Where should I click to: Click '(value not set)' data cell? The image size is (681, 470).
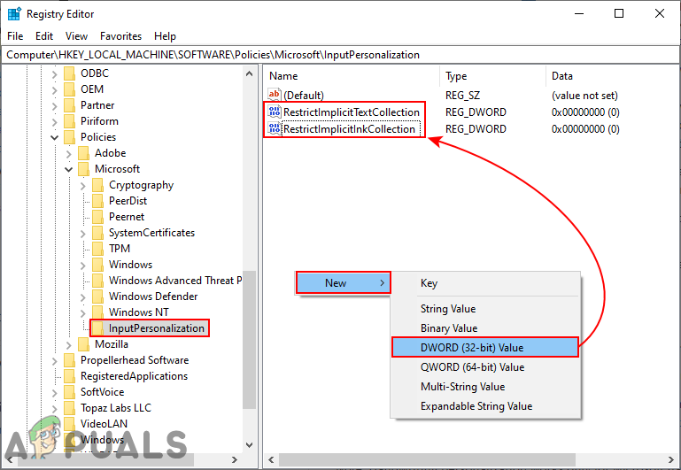click(x=584, y=96)
